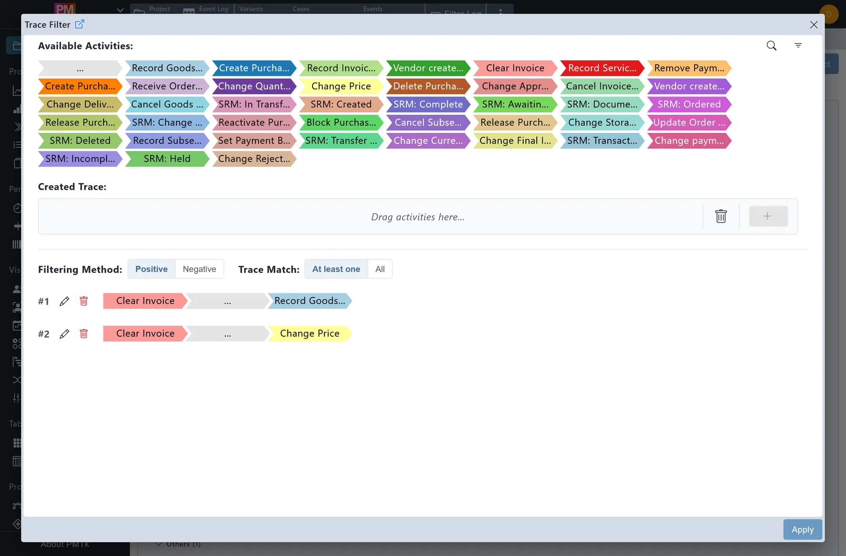Select the Change Appr... activity
846x556 pixels.
(515, 86)
